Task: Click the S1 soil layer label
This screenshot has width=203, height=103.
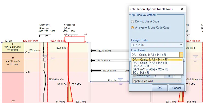Action: [x=13, y=58]
